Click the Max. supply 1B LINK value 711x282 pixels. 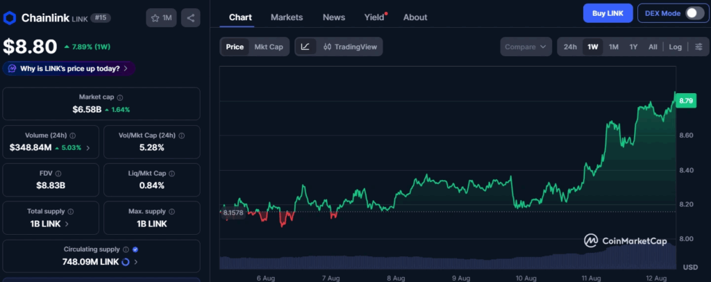(152, 224)
